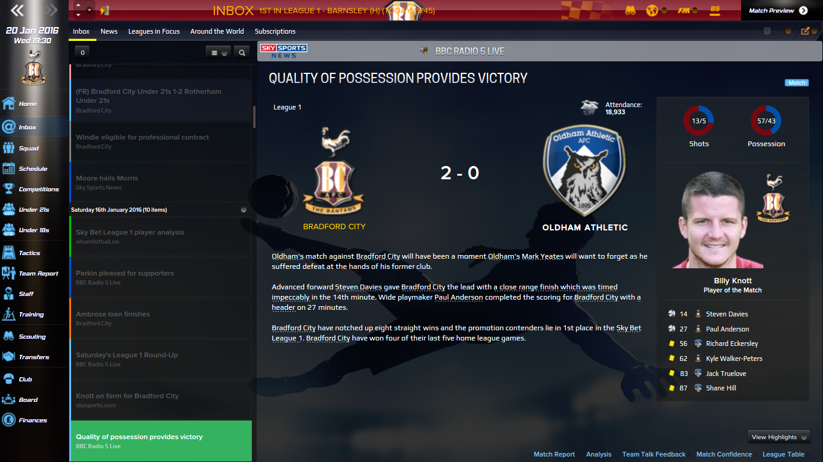Click the search magnifier in inbox

point(242,52)
